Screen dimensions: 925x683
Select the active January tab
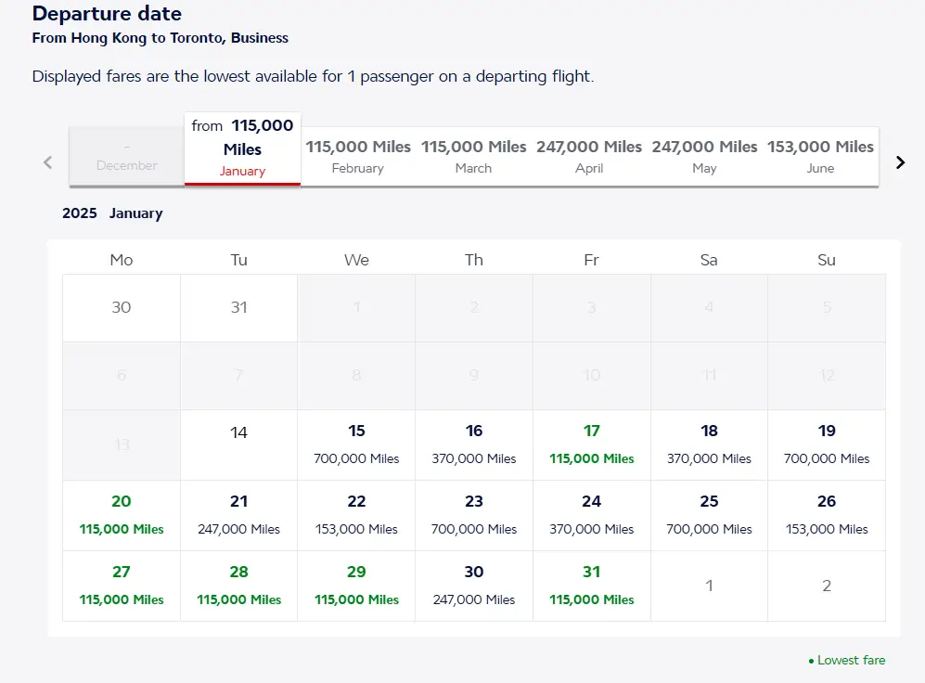pos(242,148)
